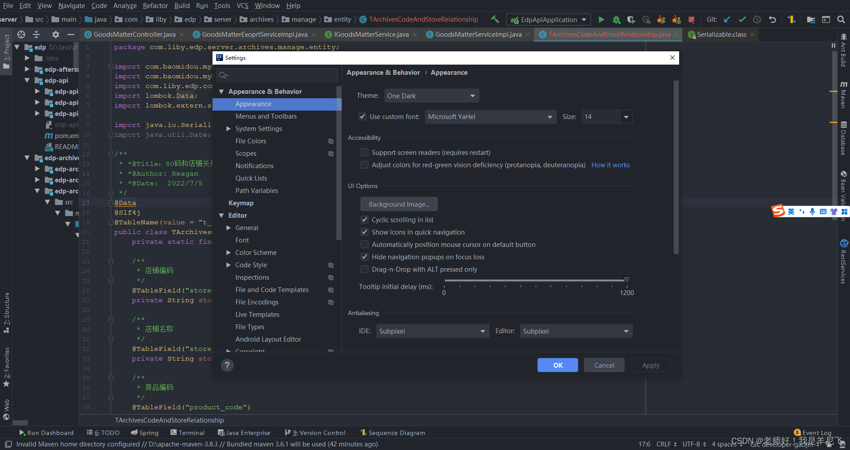Run with coverage shield icon

point(631,19)
